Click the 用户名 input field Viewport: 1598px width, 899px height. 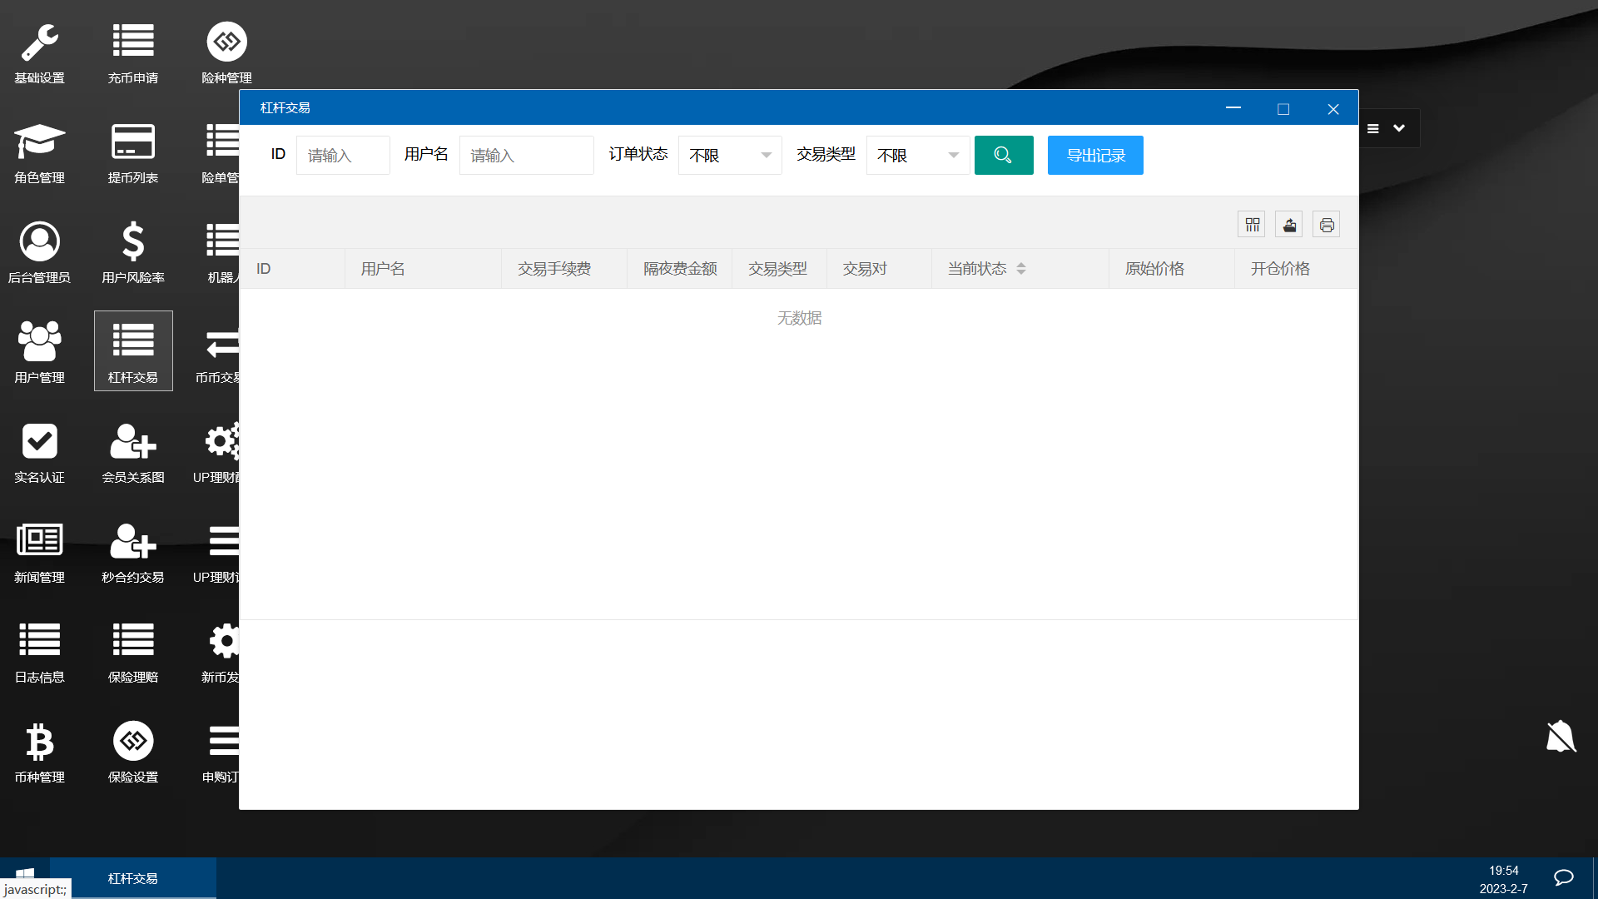526,156
